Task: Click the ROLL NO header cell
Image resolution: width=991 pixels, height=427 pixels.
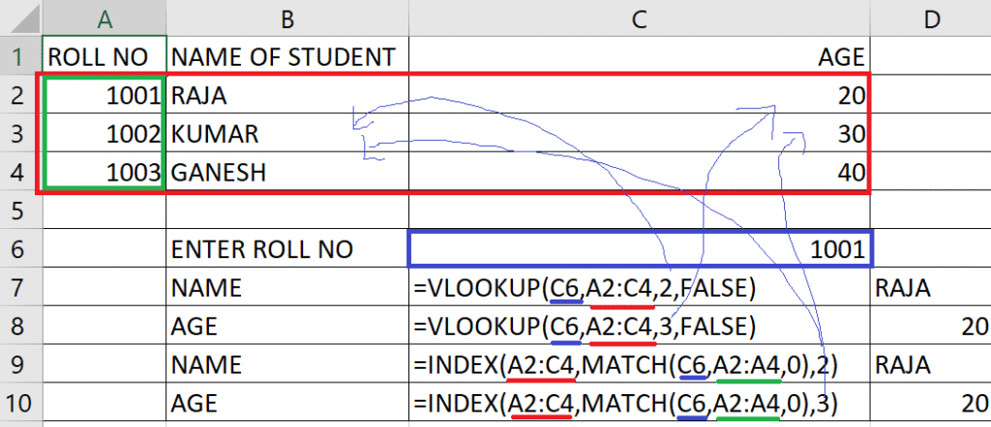Action: coord(105,57)
